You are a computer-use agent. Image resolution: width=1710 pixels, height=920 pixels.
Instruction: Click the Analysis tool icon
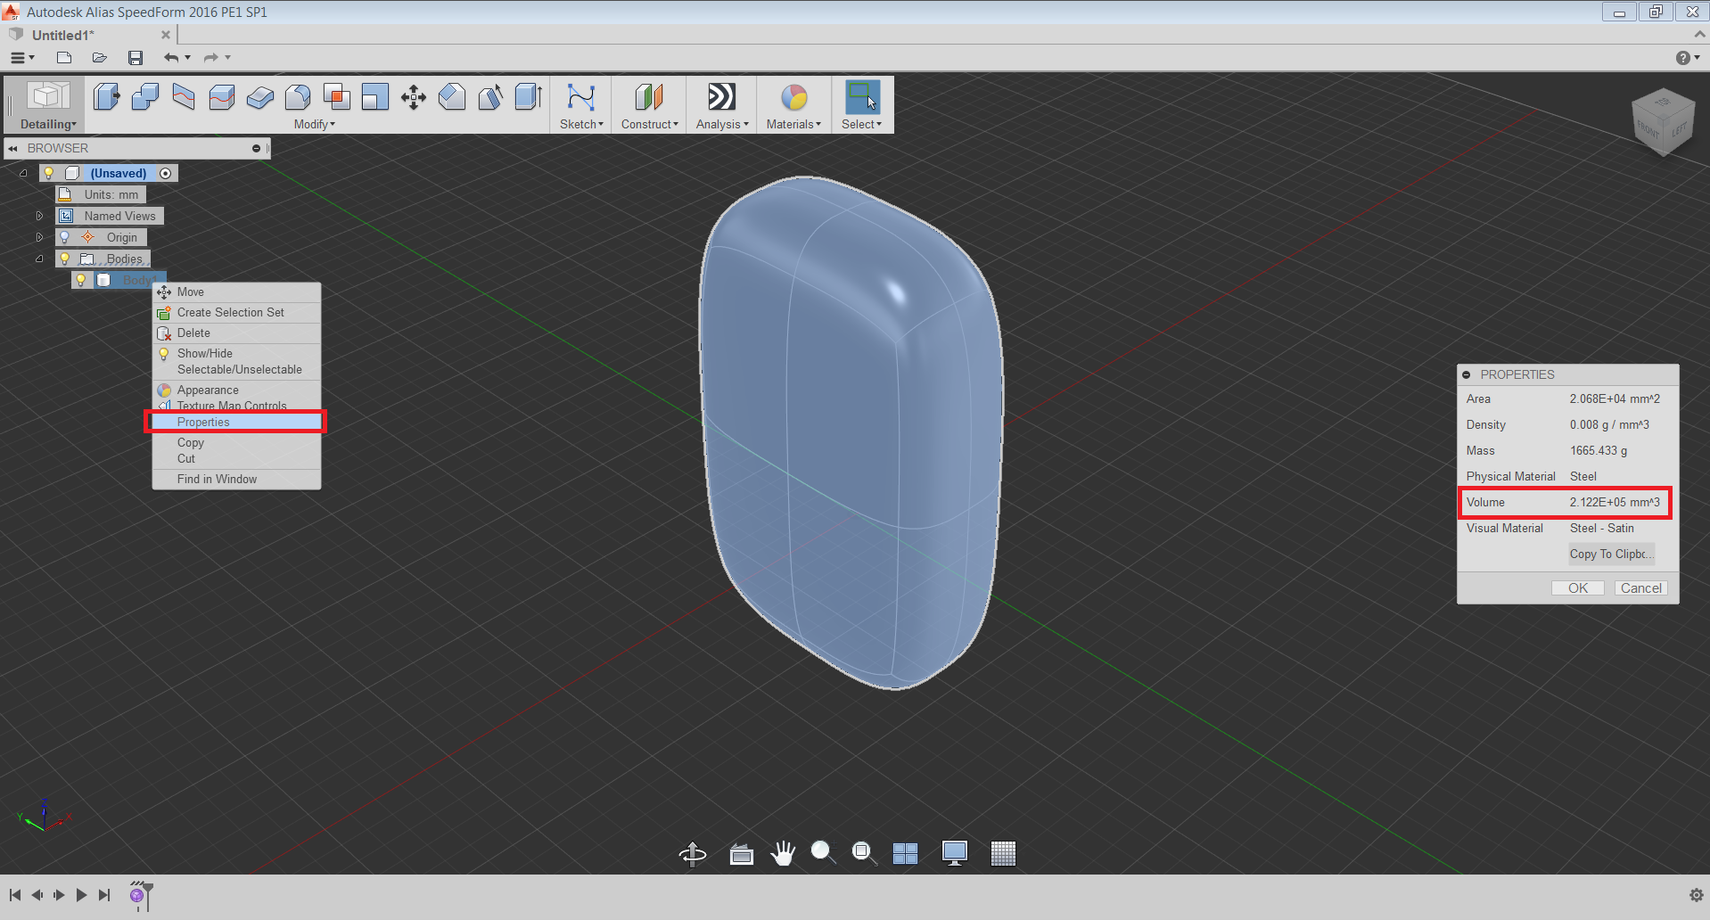[x=720, y=98]
